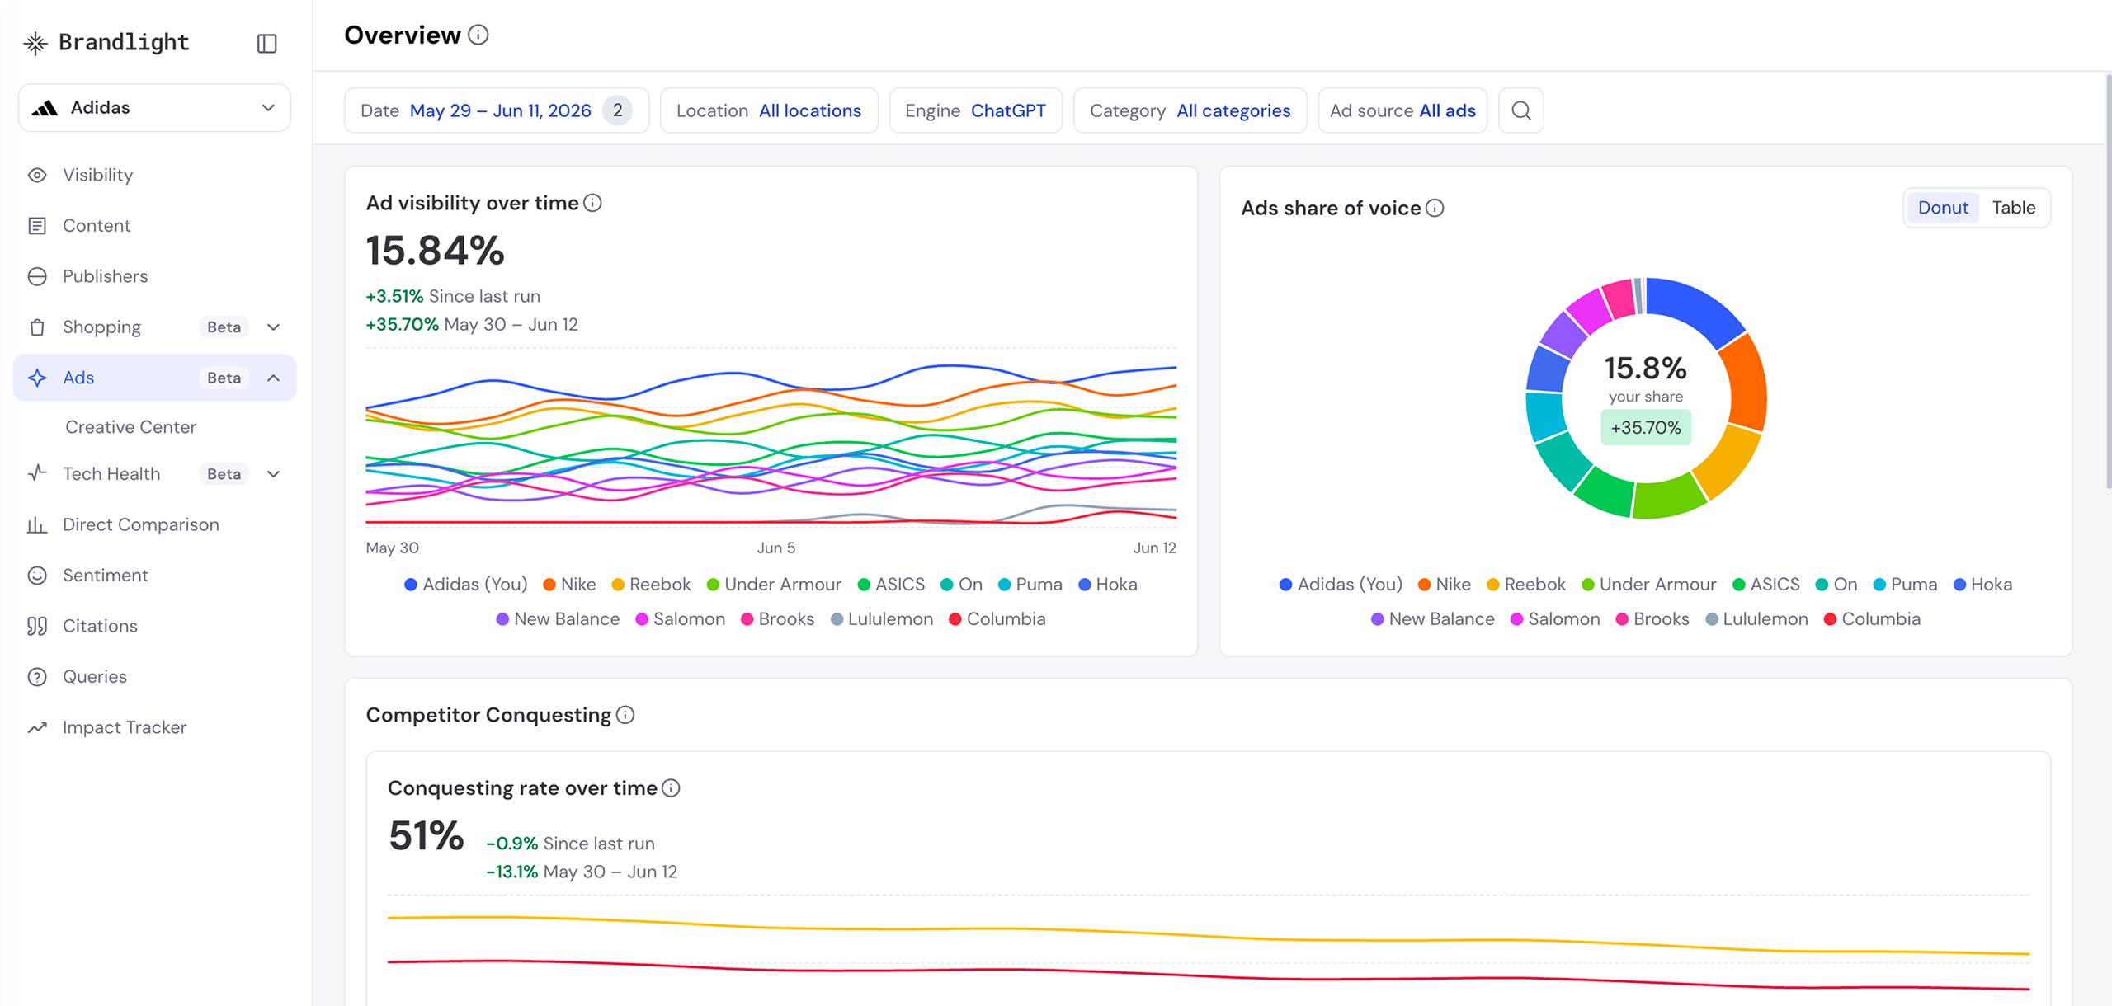
Task: Open Content page icon in sidebar
Action: coord(37,226)
